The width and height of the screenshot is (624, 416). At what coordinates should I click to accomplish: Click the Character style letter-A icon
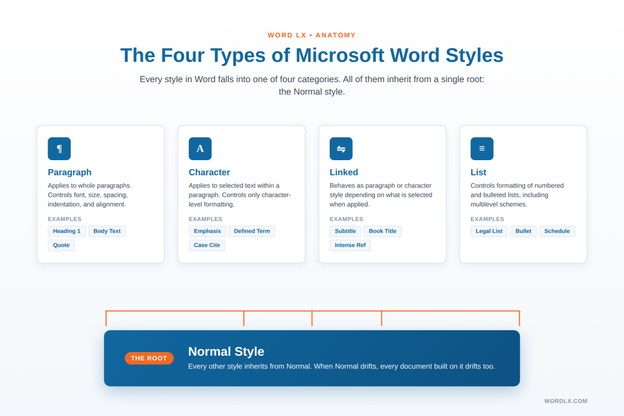click(199, 148)
